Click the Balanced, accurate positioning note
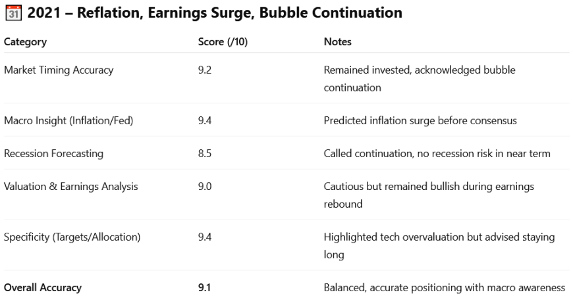Image resolution: width=573 pixels, height=307 pixels. [444, 287]
